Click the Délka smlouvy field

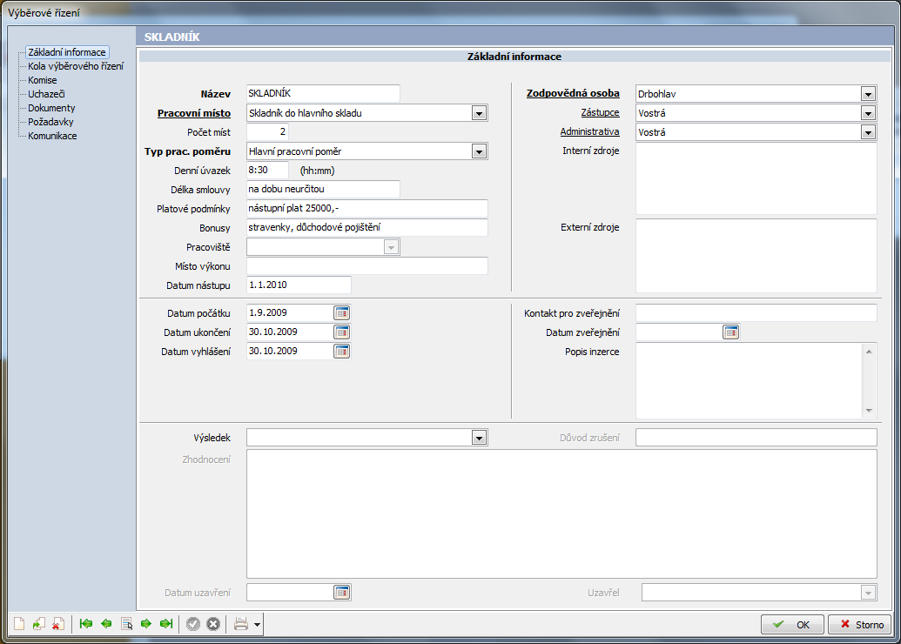coord(323,189)
